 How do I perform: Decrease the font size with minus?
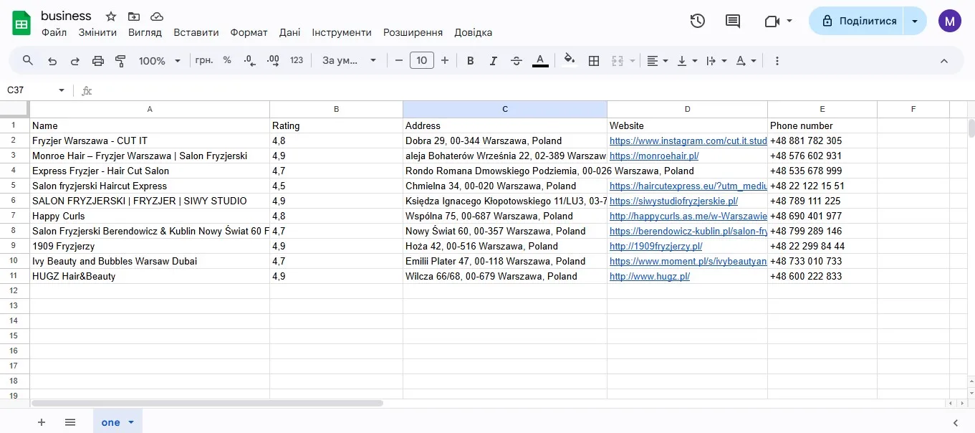point(399,61)
